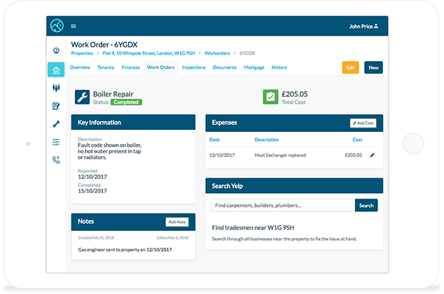Switch to the Tenancy tab
444x294 pixels.
[106, 67]
